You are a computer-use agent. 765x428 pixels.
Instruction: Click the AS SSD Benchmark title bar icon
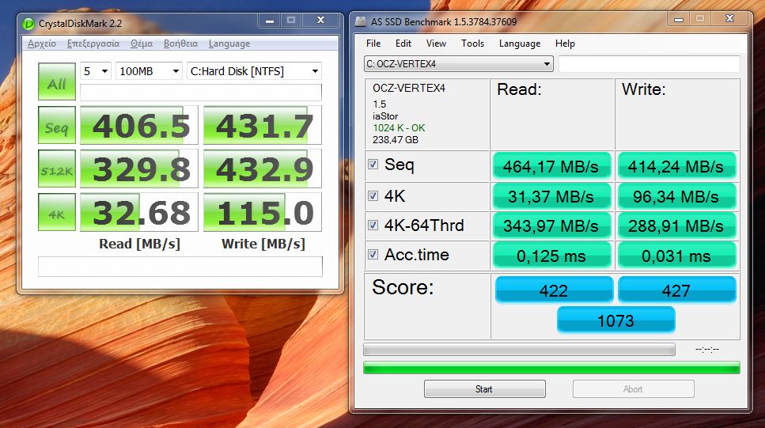[x=360, y=21]
